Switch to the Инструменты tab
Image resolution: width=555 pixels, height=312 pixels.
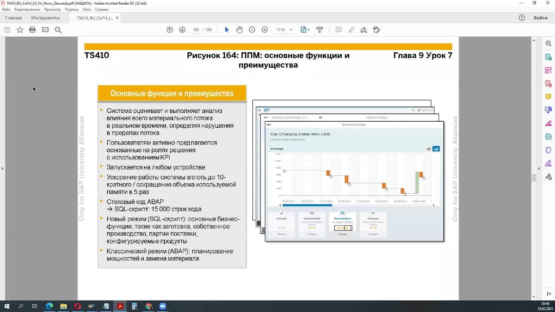(45, 18)
